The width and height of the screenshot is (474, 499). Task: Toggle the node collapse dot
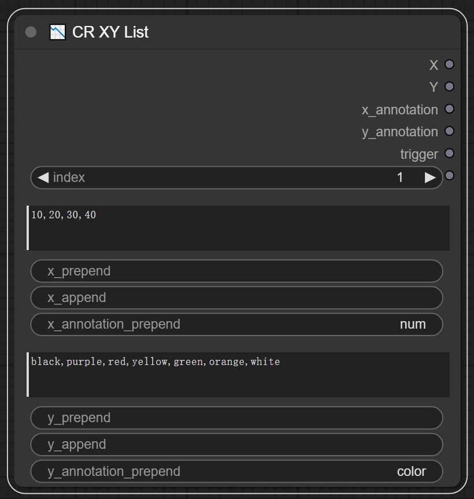coord(31,32)
